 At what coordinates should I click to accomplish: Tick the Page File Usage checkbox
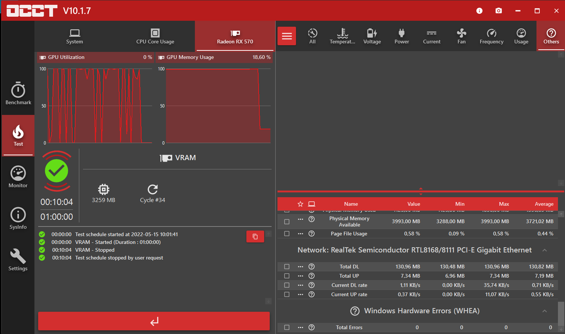coord(287,234)
